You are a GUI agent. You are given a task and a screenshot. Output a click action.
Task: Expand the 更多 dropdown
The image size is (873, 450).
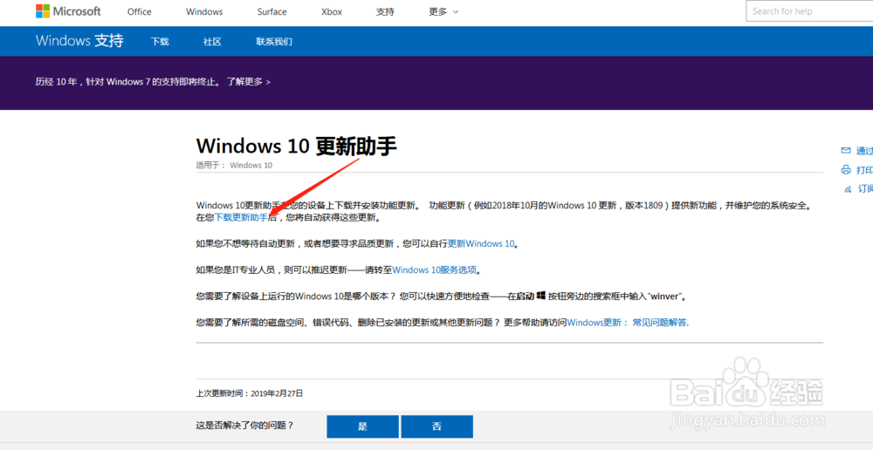(x=443, y=11)
